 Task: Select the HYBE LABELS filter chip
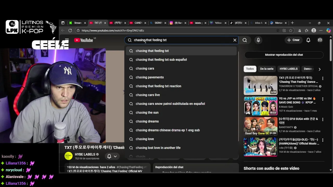click(289, 69)
